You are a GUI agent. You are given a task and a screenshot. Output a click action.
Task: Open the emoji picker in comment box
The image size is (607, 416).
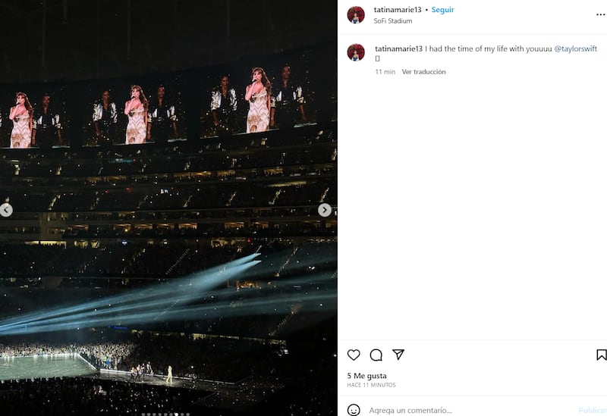tap(354, 410)
